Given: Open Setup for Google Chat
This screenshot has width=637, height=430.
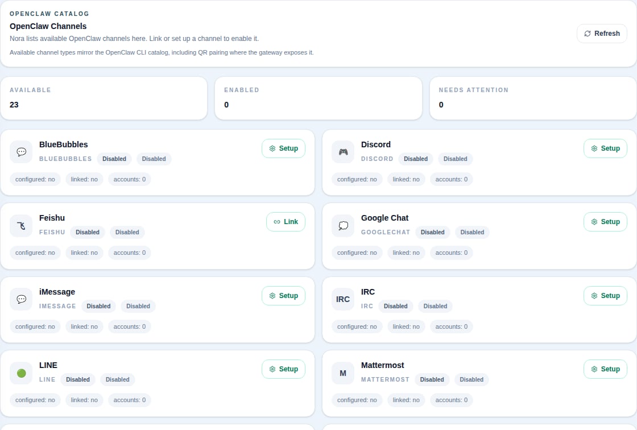Looking at the screenshot, I should [x=605, y=222].
